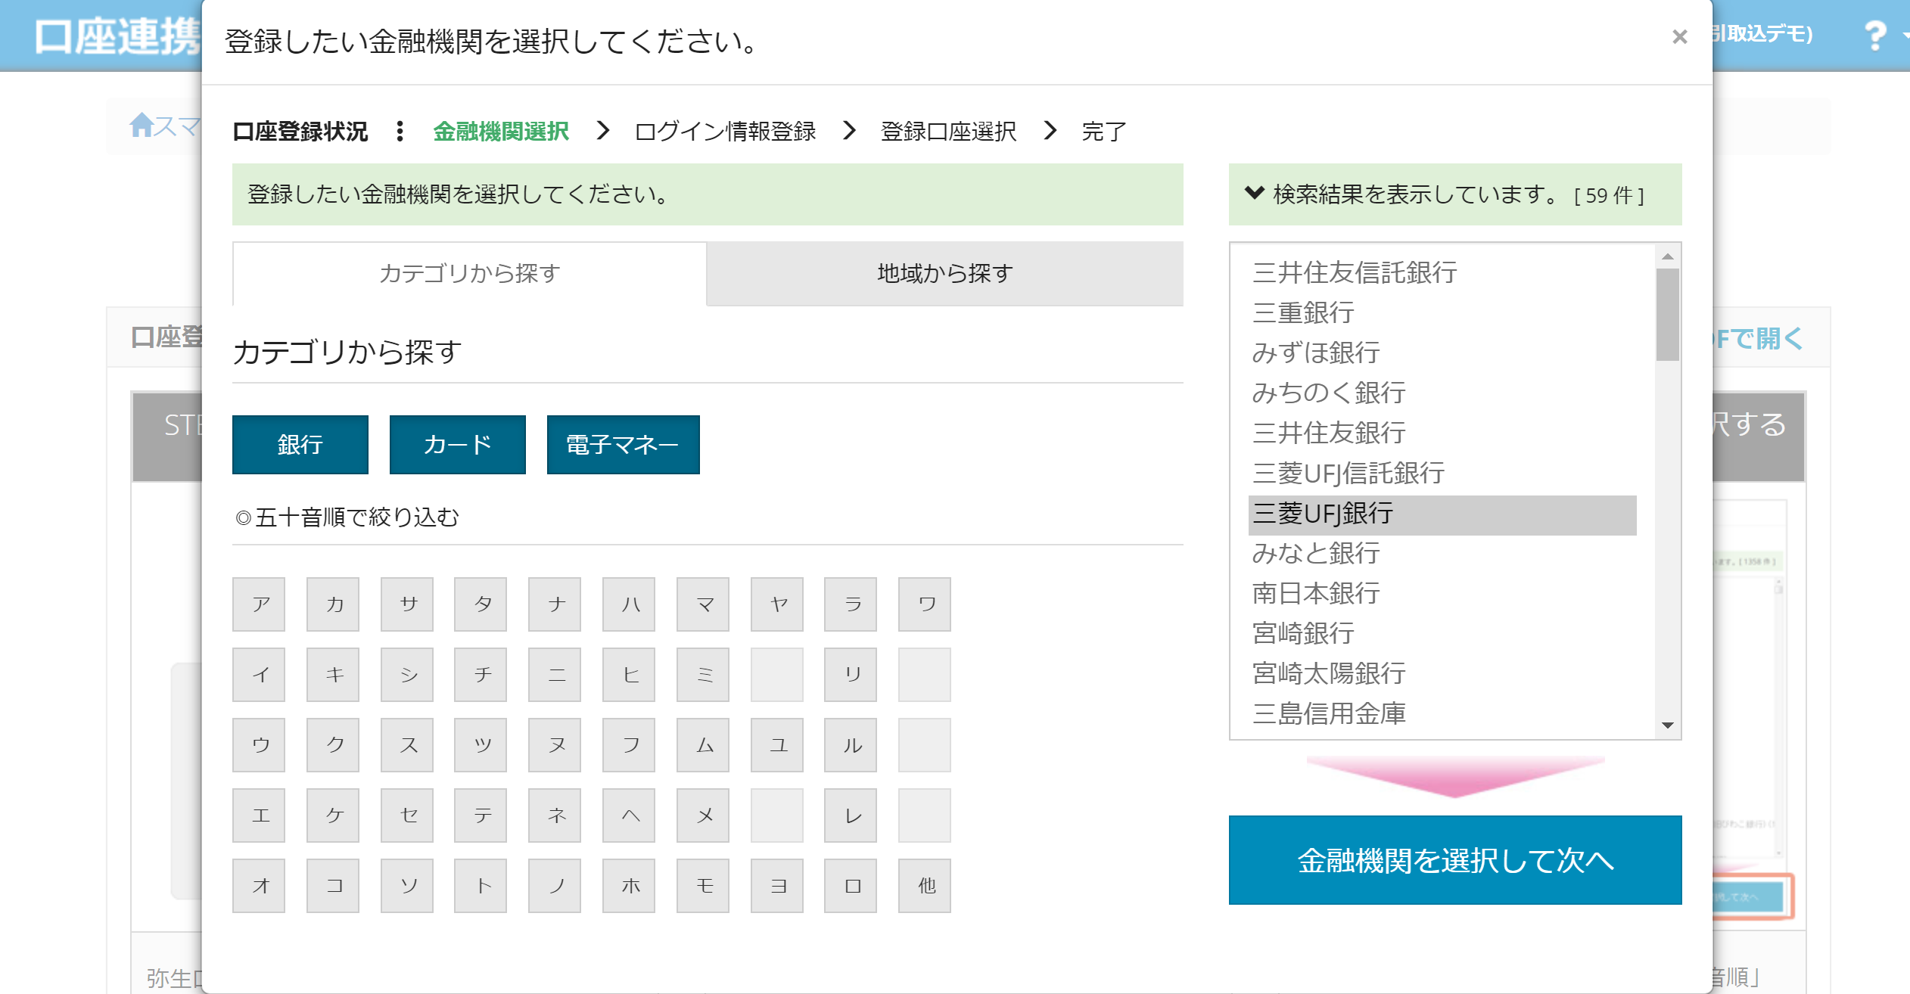
Task: Select the kana filter ス
Action: click(x=407, y=745)
